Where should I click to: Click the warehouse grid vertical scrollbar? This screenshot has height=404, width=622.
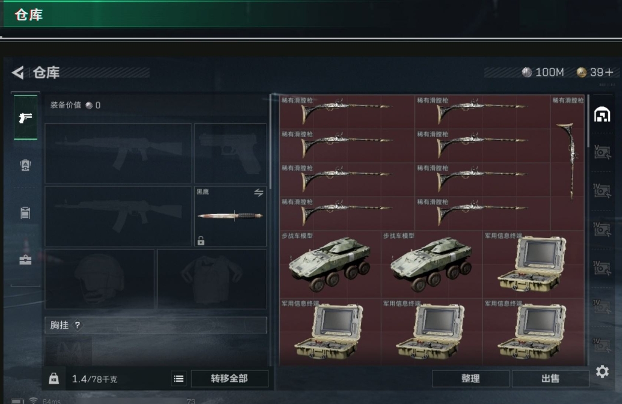click(x=588, y=121)
